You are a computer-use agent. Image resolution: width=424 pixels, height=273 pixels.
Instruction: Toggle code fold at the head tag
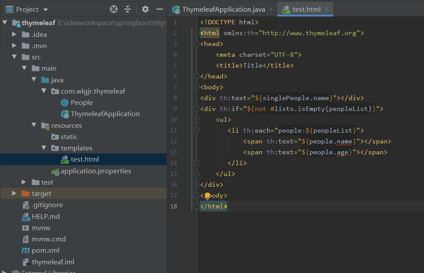[x=197, y=44]
